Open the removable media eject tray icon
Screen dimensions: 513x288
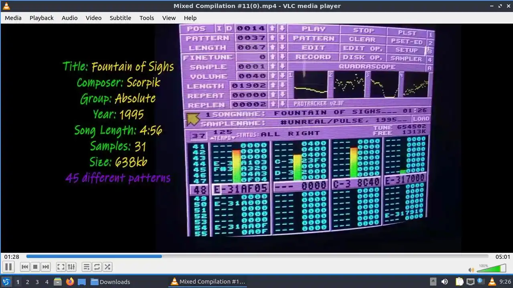click(x=433, y=282)
